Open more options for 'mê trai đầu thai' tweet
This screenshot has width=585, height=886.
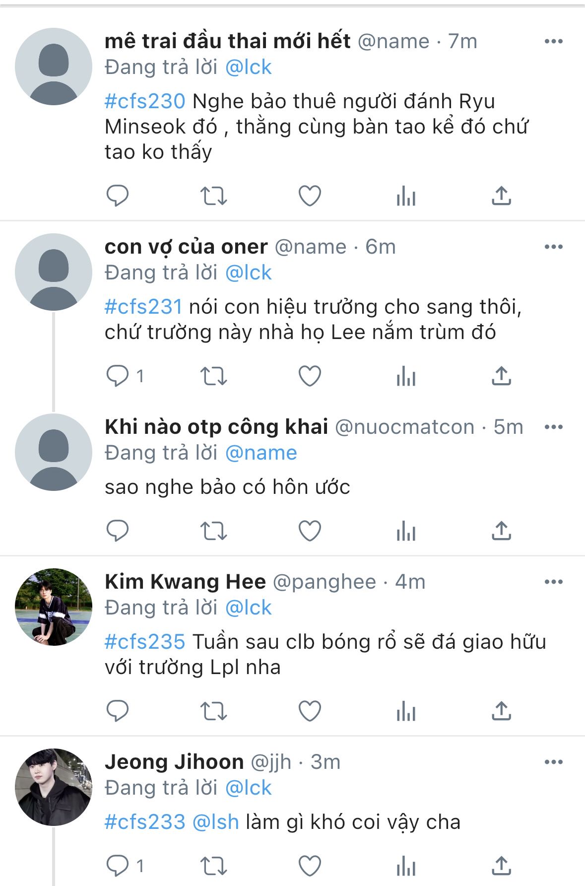(553, 41)
